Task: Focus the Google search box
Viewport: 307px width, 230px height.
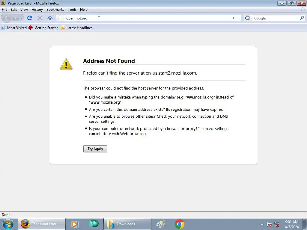Action: 276,18
